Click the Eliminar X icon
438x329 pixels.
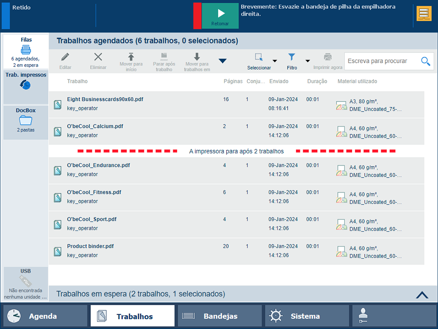point(98,57)
